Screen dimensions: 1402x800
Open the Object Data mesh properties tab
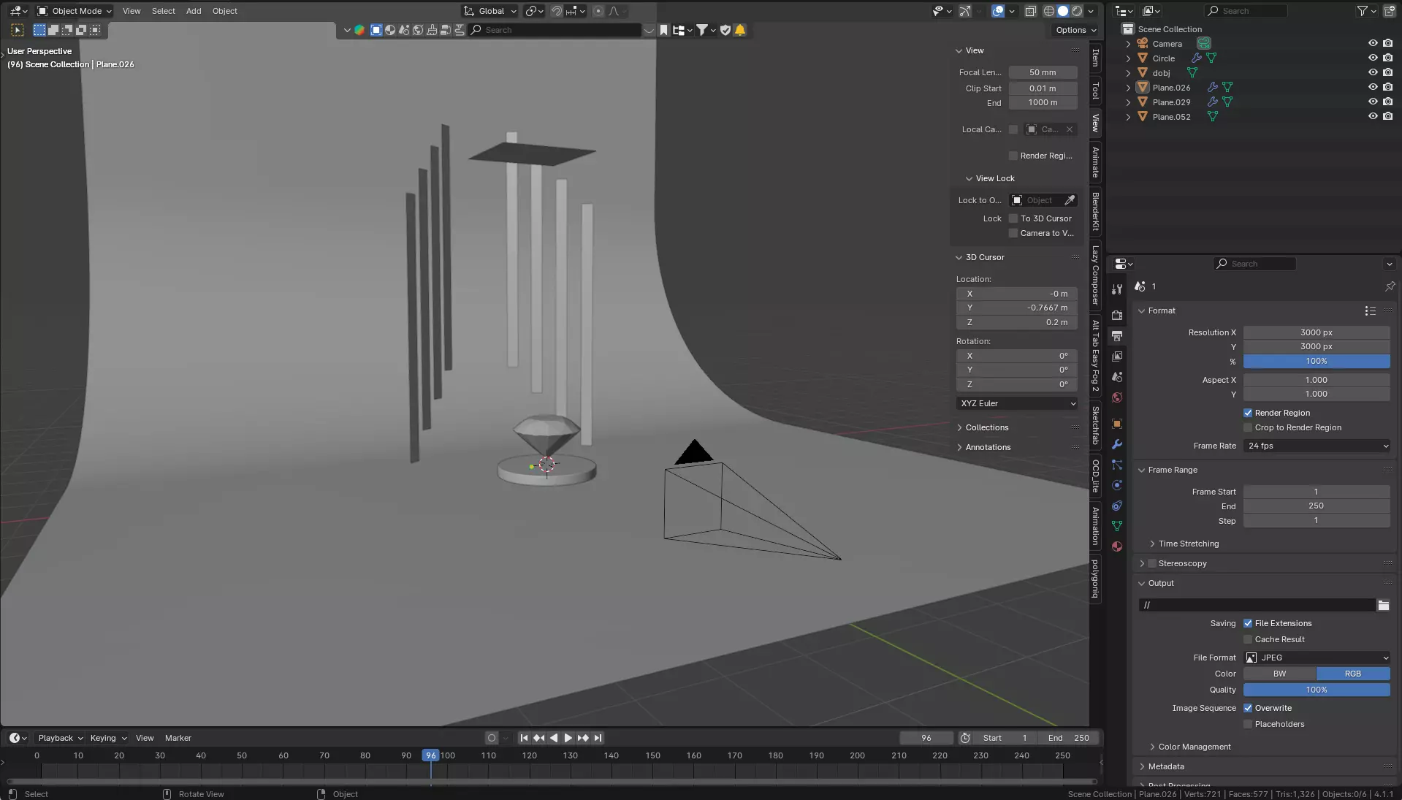pyautogui.click(x=1117, y=526)
